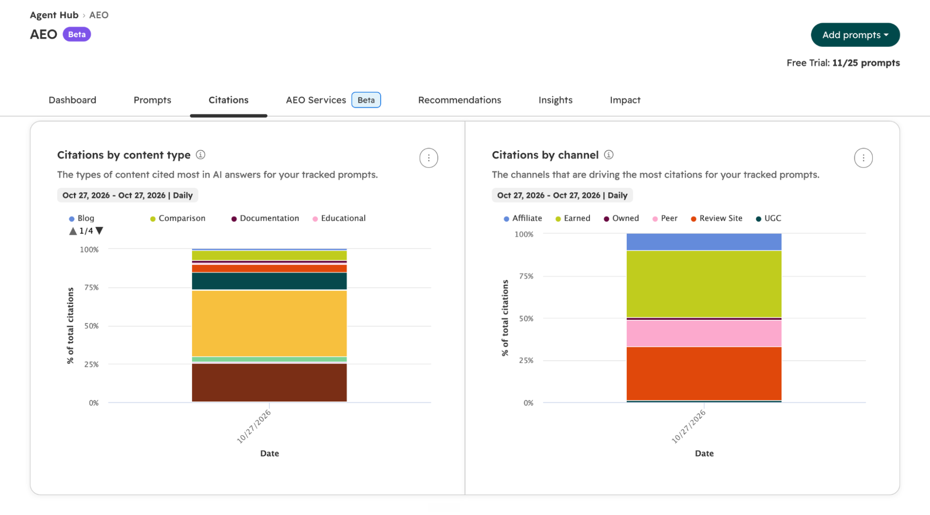930x515 pixels.
Task: Toggle Blog series in legend
Action: click(82, 218)
